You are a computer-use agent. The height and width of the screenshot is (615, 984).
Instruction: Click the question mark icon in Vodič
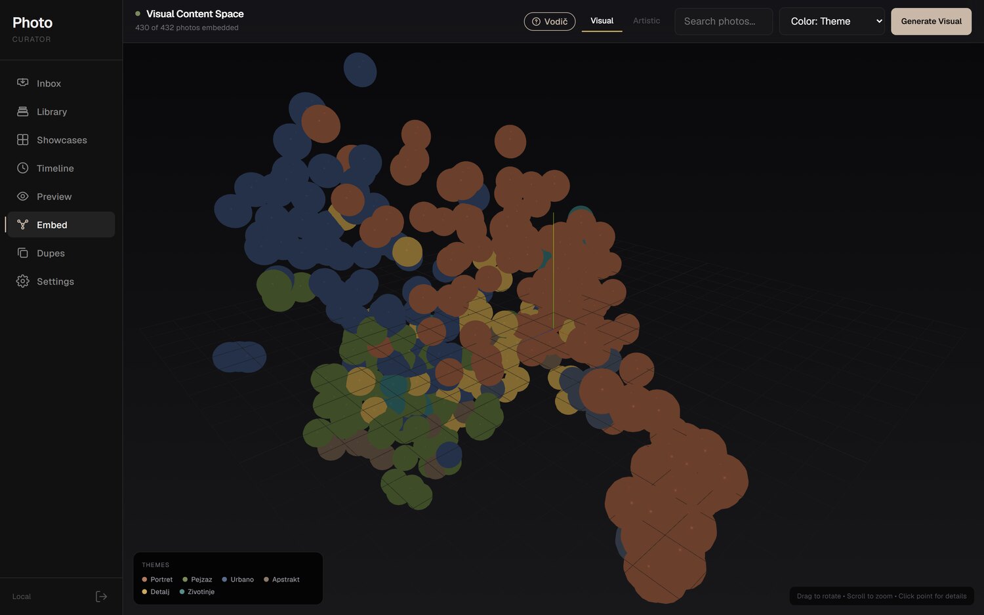click(536, 22)
